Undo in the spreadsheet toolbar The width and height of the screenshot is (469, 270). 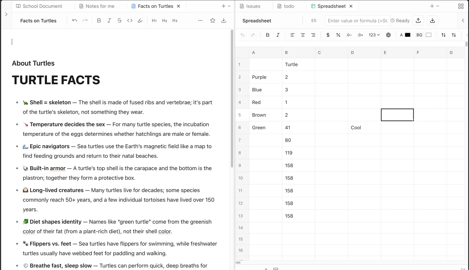coord(242,35)
